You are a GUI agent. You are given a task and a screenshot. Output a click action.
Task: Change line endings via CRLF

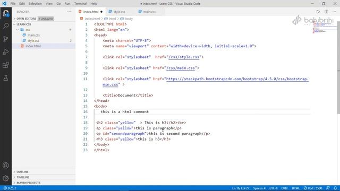click(x=285, y=188)
